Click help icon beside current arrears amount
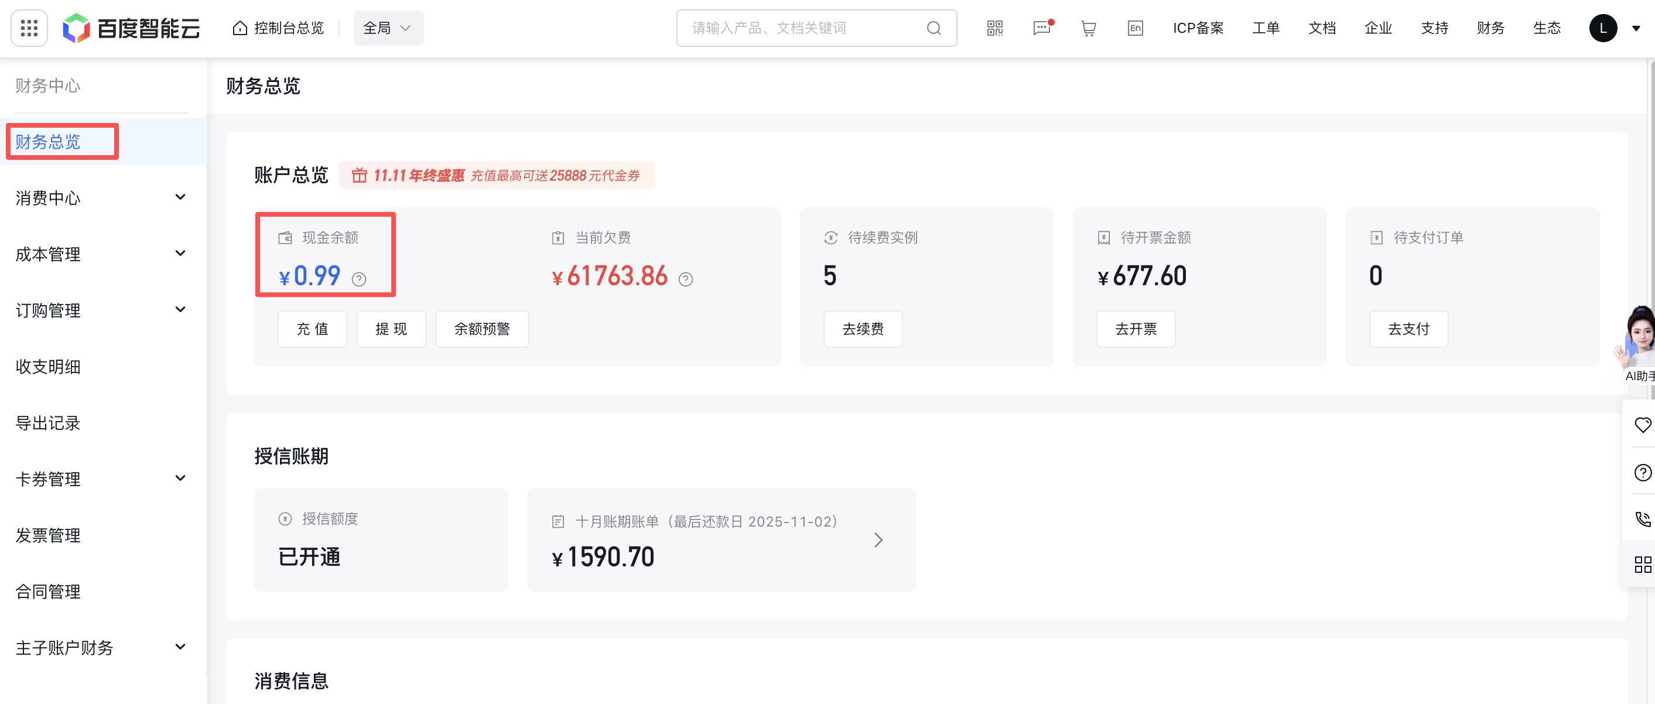 click(x=686, y=279)
